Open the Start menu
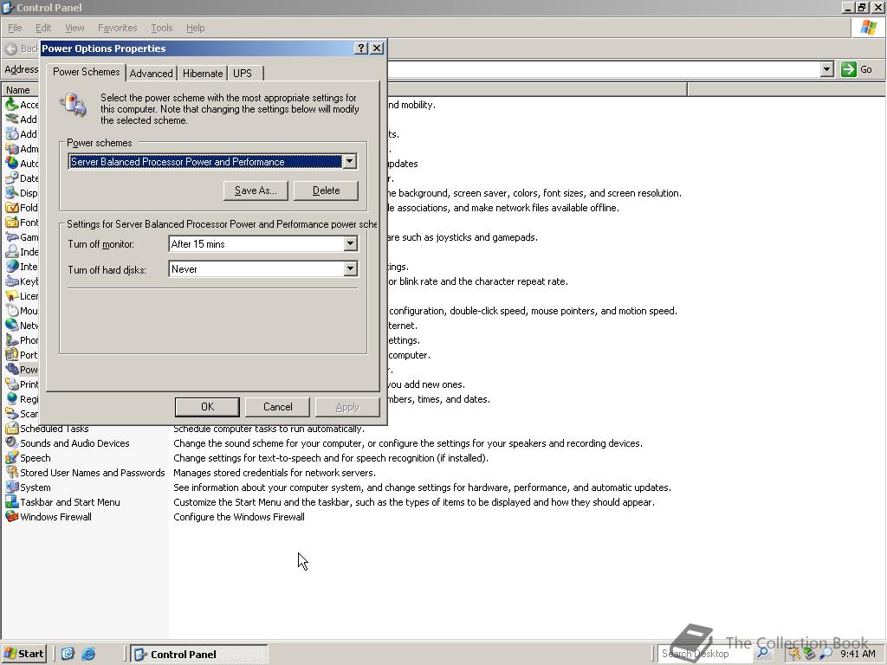The image size is (887, 665). tap(24, 654)
